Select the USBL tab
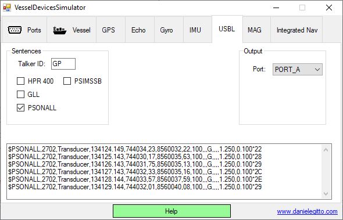Image resolution: width=343 pixels, height=220 pixels. [x=227, y=29]
